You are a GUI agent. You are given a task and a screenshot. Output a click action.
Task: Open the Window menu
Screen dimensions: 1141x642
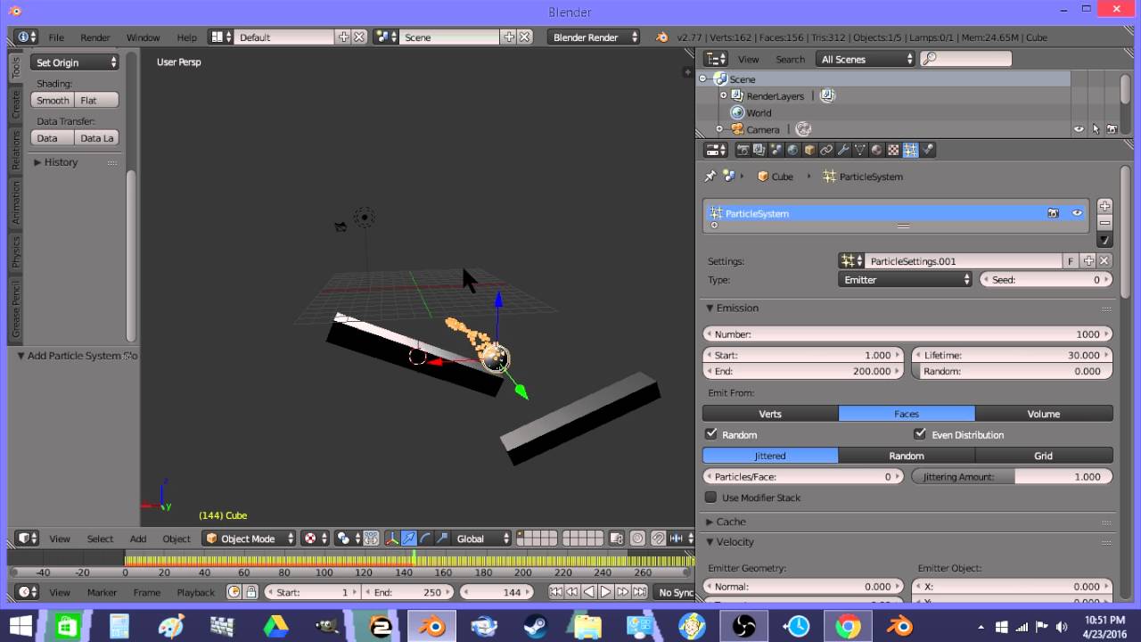click(143, 37)
